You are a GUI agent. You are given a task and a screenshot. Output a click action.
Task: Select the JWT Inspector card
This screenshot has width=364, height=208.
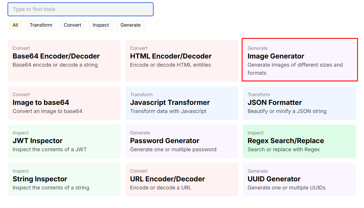(x=64, y=141)
